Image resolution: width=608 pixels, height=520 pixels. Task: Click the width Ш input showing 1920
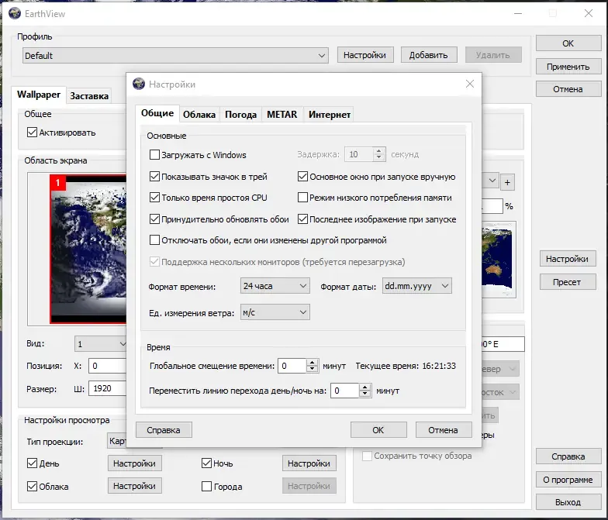(x=107, y=388)
